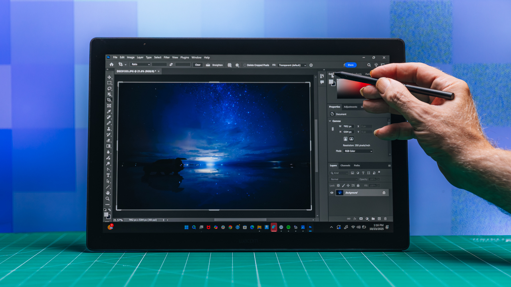The image size is (511, 287).
Task: Select the Lasso tool
Action: pyautogui.click(x=109, y=89)
